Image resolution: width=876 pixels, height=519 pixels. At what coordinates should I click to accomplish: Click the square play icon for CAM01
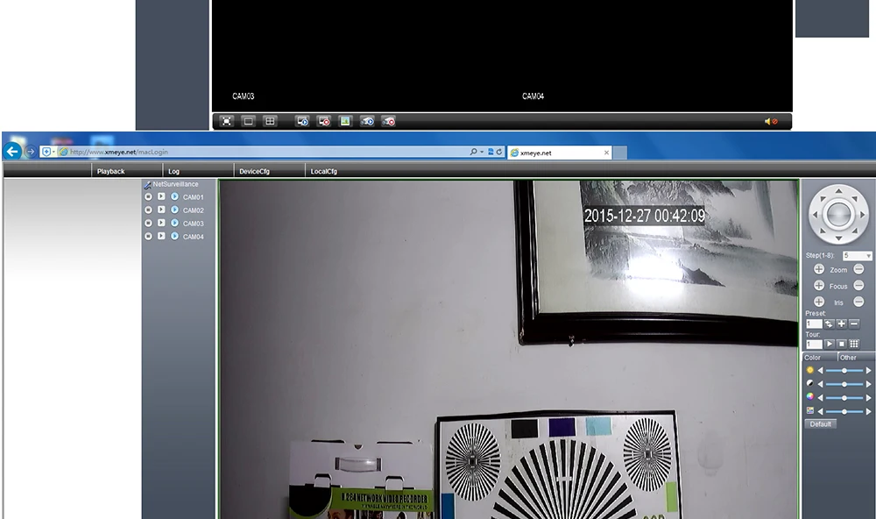point(161,196)
